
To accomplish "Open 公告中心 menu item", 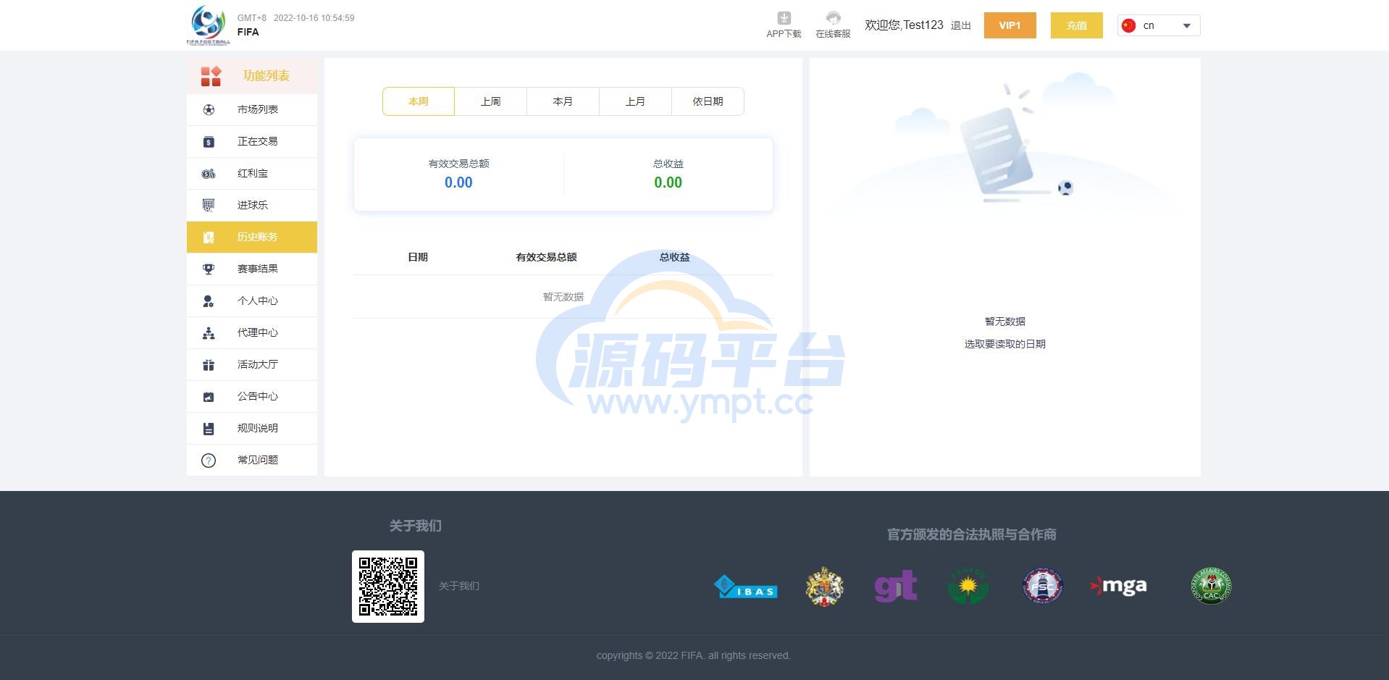I will click(x=252, y=397).
